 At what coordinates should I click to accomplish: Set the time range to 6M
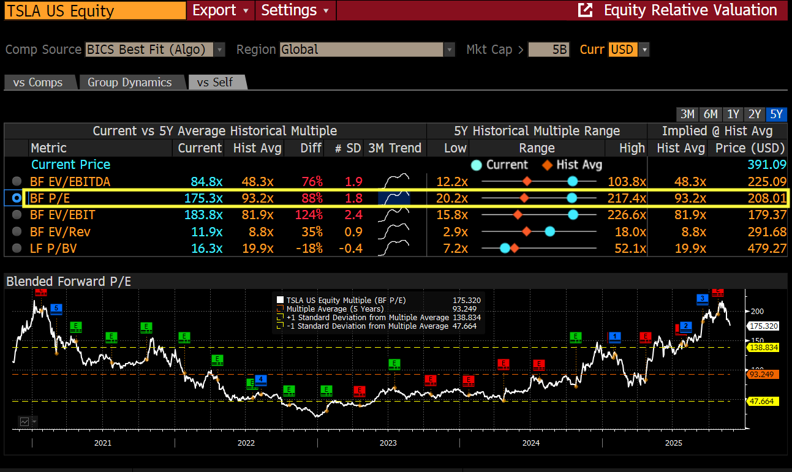711,114
